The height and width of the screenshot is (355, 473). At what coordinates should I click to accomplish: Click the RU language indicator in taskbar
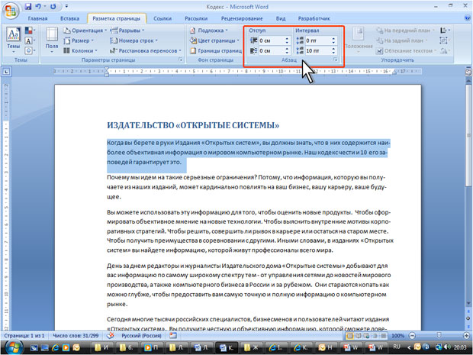(397, 347)
